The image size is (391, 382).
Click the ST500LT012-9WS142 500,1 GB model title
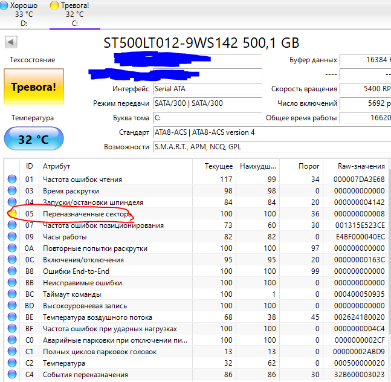pyautogui.click(x=201, y=43)
